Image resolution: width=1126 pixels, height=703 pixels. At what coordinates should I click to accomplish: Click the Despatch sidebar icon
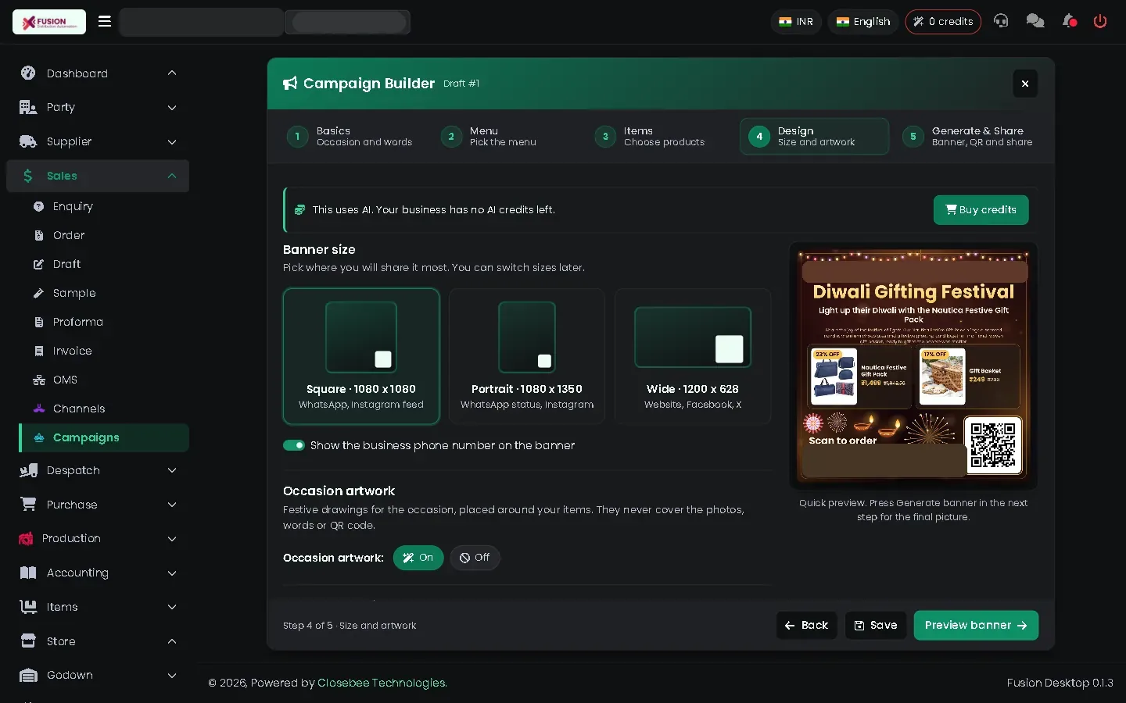pos(28,470)
